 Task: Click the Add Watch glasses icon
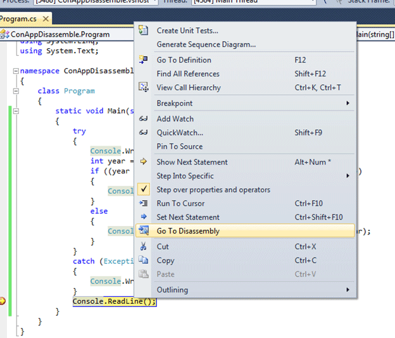[143, 118]
